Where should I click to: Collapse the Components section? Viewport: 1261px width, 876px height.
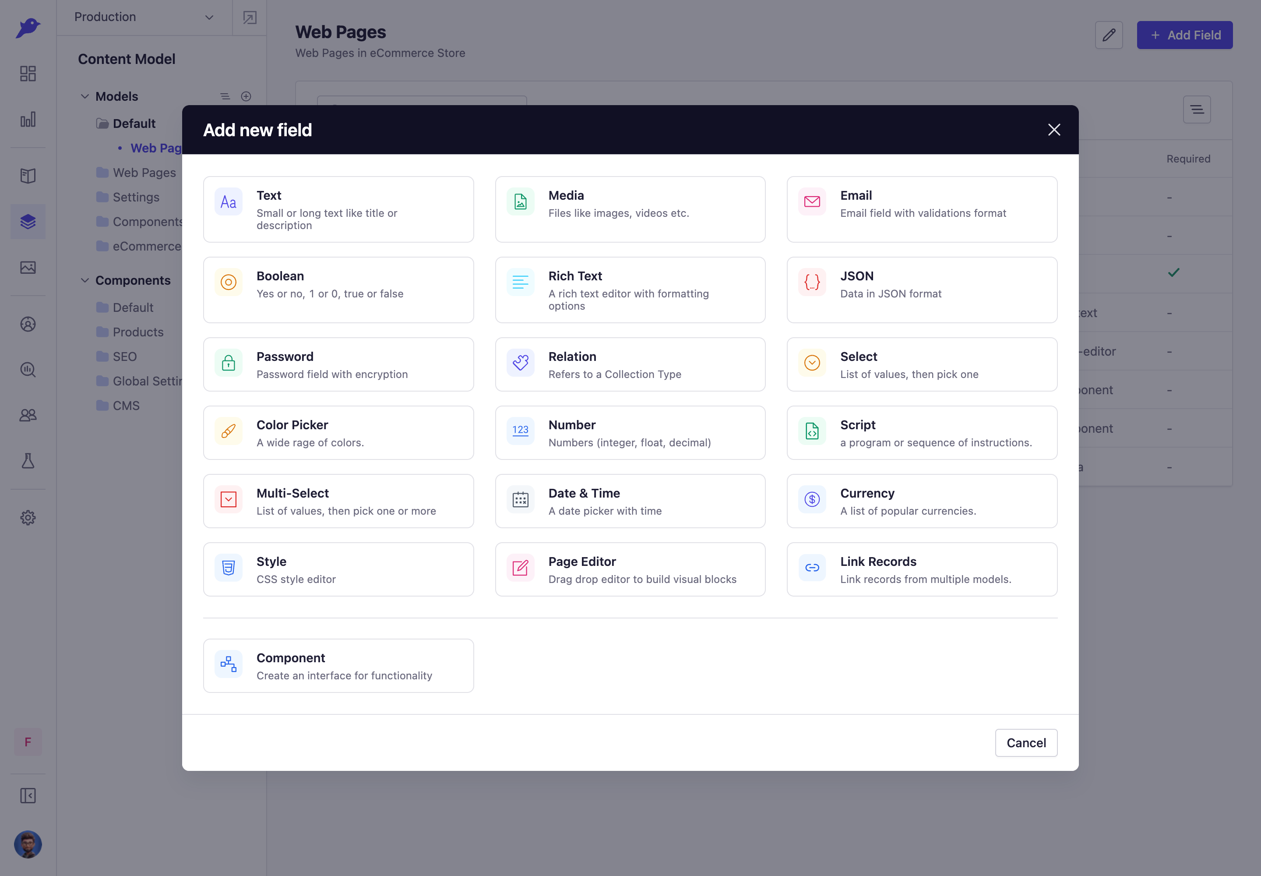[85, 280]
